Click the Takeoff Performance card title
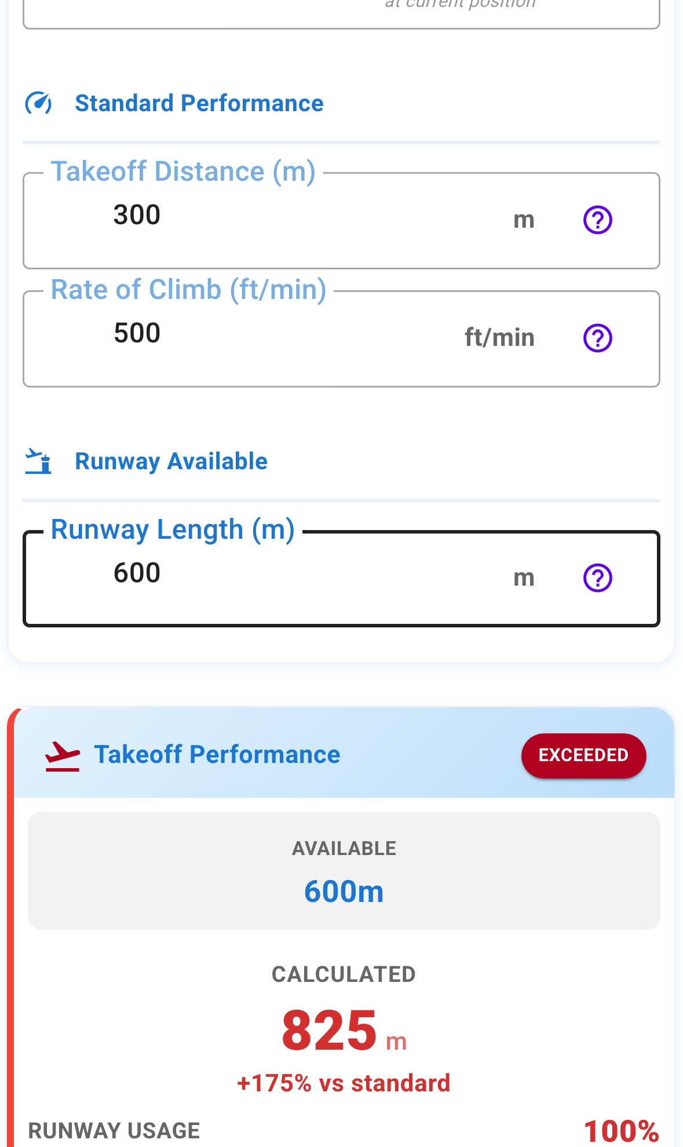The image size is (683, 1147). pos(217,755)
